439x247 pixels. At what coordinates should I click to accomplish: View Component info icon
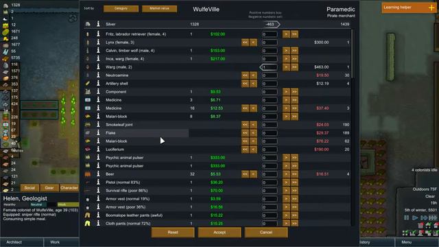click(98, 91)
